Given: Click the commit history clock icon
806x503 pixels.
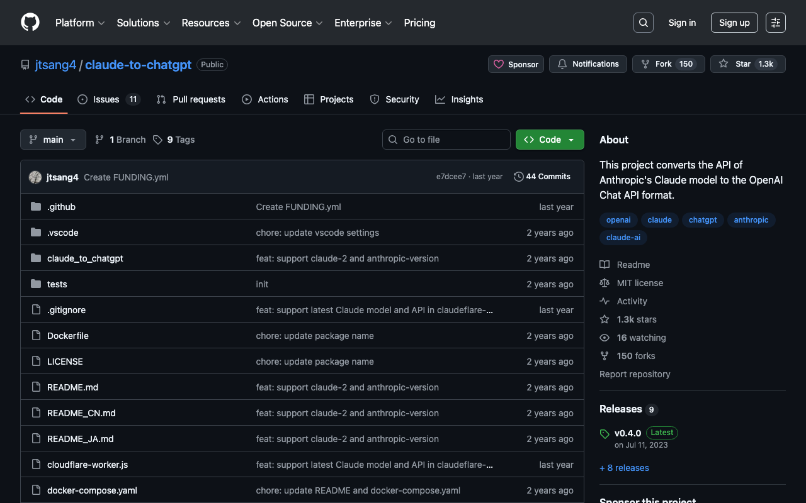Looking at the screenshot, I should tap(518, 177).
